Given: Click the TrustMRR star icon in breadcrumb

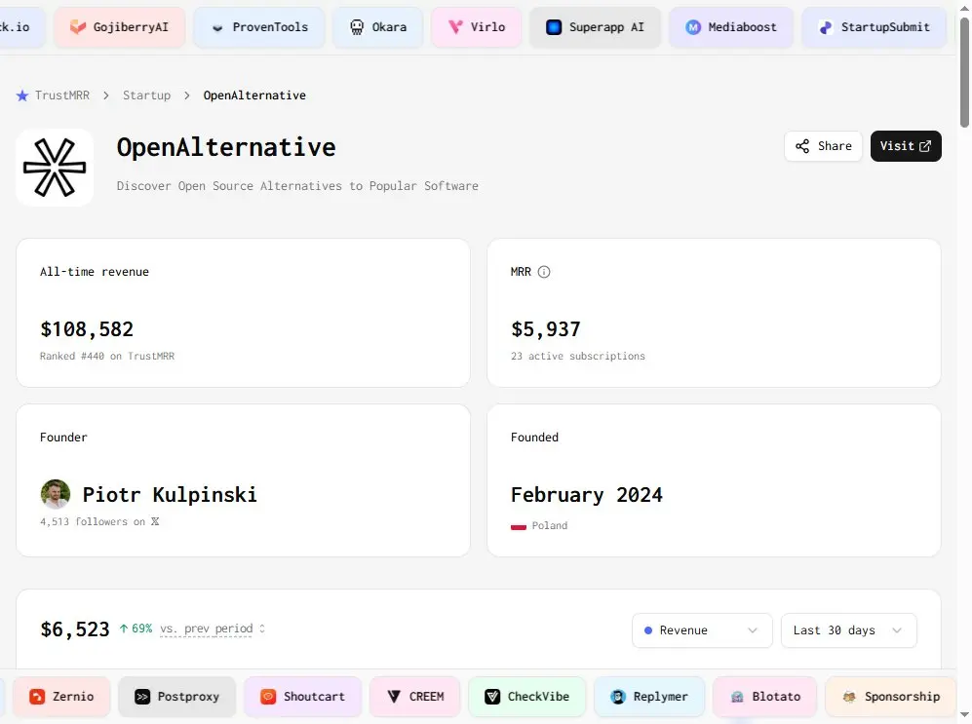Looking at the screenshot, I should coord(22,95).
